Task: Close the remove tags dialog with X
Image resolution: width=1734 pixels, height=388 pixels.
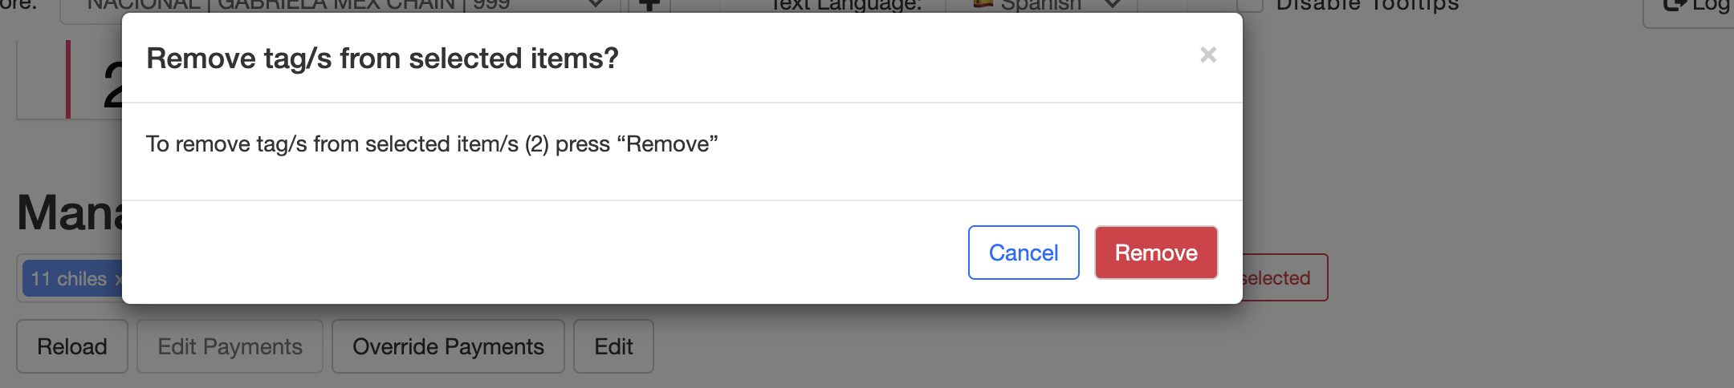Action: (1208, 55)
